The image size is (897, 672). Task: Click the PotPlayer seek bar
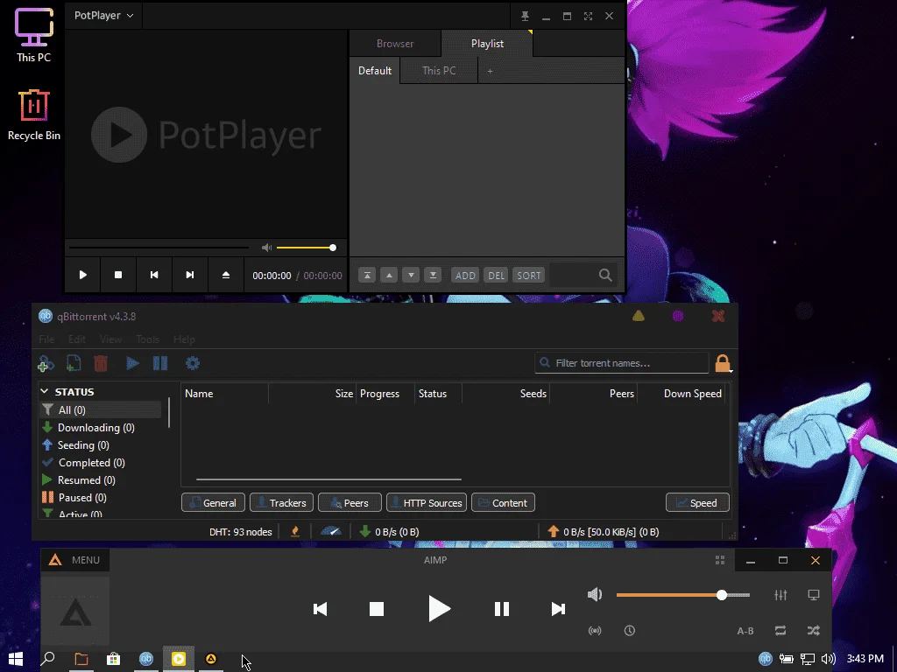coord(159,248)
